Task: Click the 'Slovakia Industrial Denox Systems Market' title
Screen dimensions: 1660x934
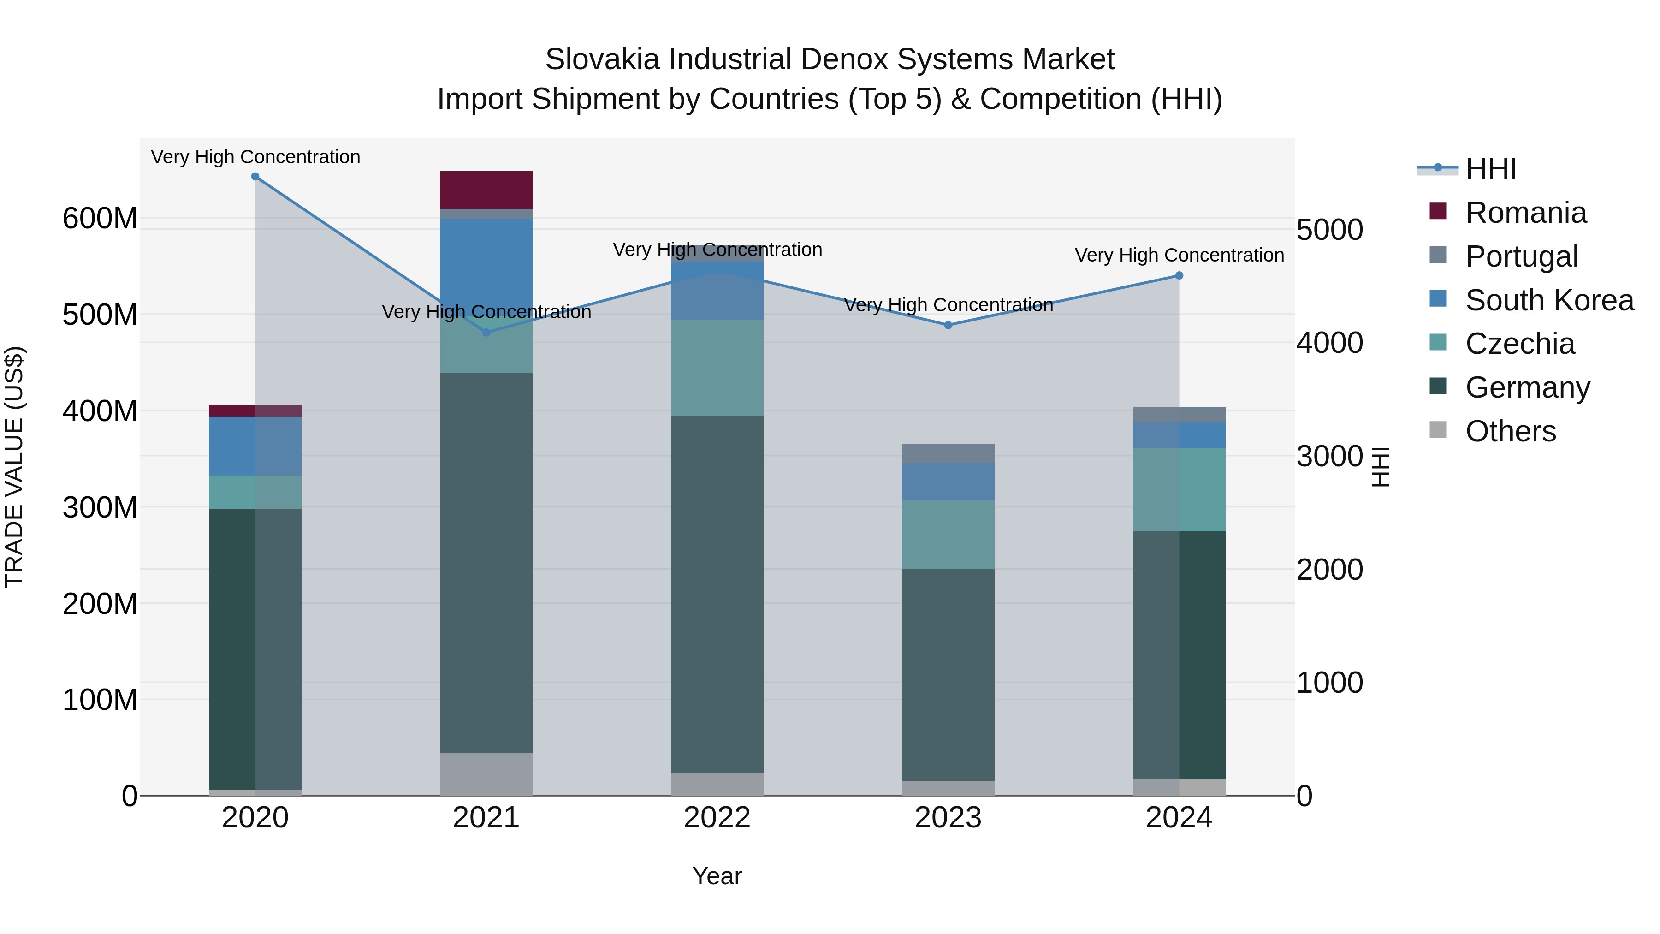Action: pyautogui.click(x=830, y=59)
